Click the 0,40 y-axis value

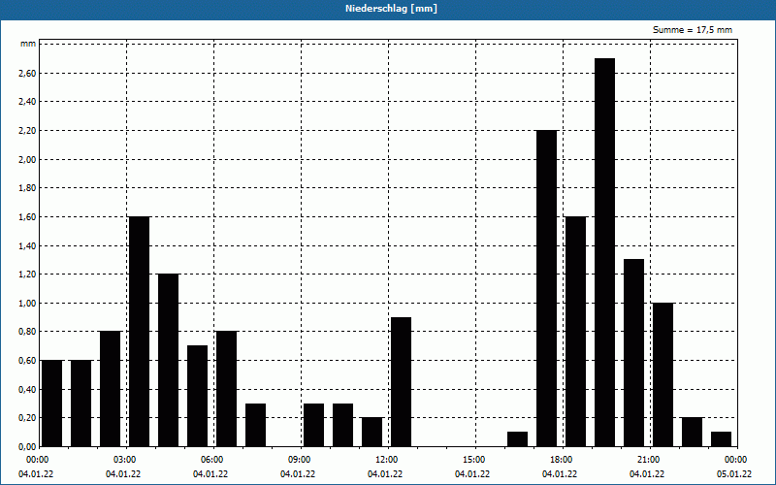click(28, 389)
